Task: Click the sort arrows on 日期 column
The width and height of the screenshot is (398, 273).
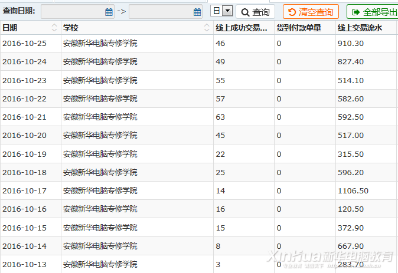Action: 55,28
